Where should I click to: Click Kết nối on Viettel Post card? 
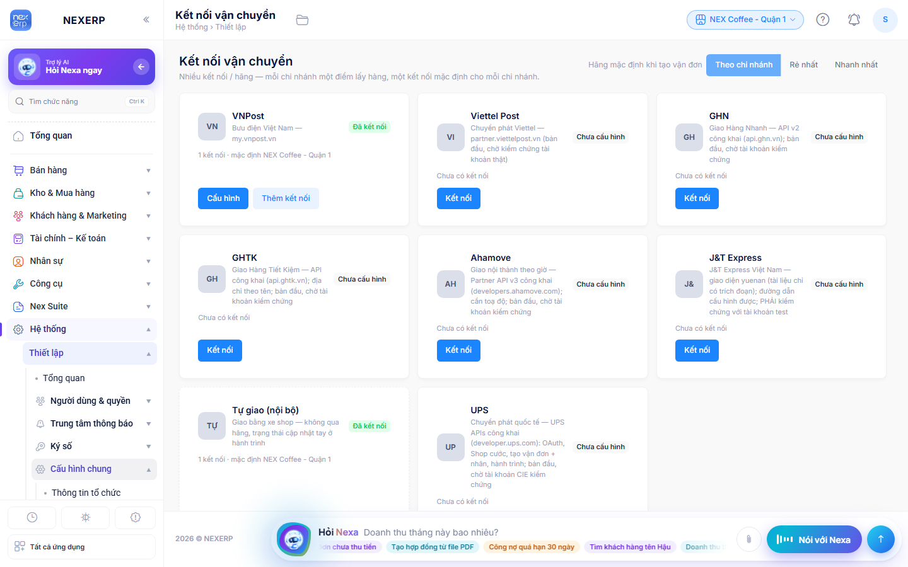coord(458,198)
